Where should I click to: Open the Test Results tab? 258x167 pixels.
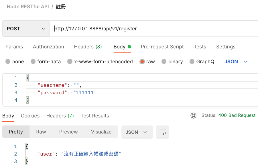tap(95, 116)
